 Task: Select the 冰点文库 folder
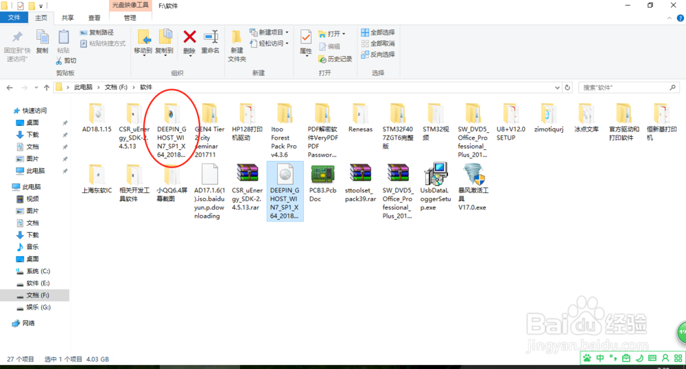pos(587,118)
